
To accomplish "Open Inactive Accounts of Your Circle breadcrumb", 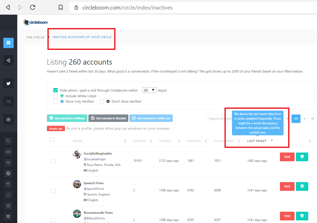I will 82,37.
